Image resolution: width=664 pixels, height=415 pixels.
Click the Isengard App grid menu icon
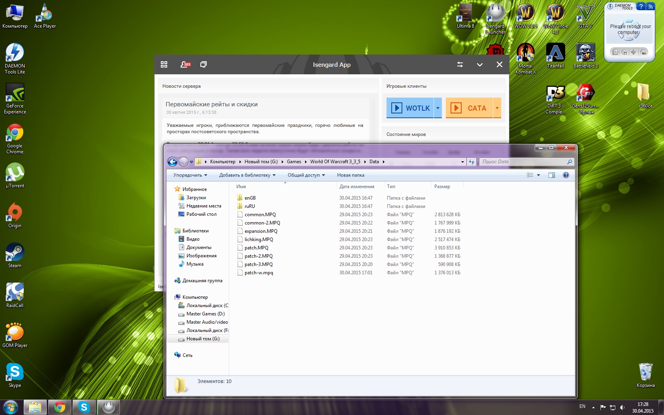pyautogui.click(x=164, y=64)
